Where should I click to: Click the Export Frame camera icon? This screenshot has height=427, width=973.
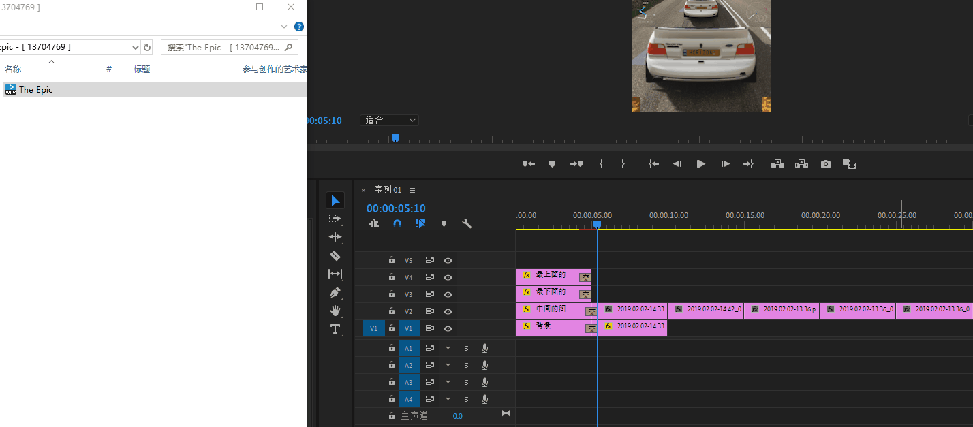tap(826, 164)
